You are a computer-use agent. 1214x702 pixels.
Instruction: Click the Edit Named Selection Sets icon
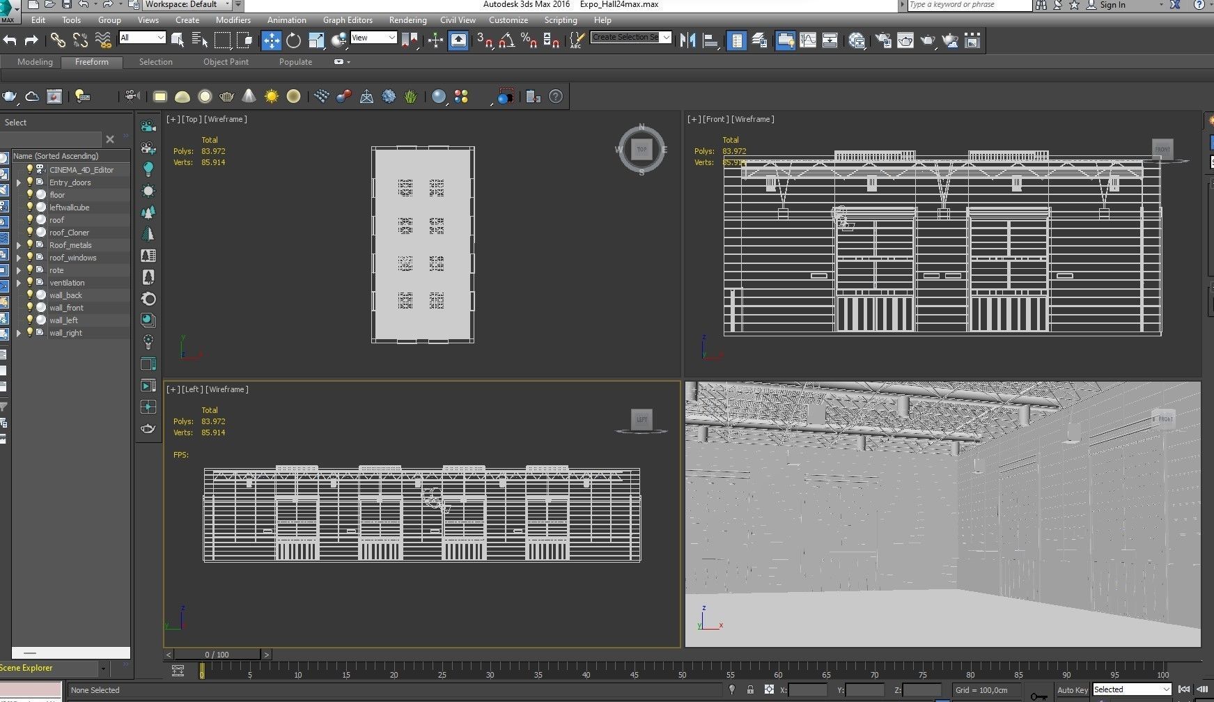point(576,40)
